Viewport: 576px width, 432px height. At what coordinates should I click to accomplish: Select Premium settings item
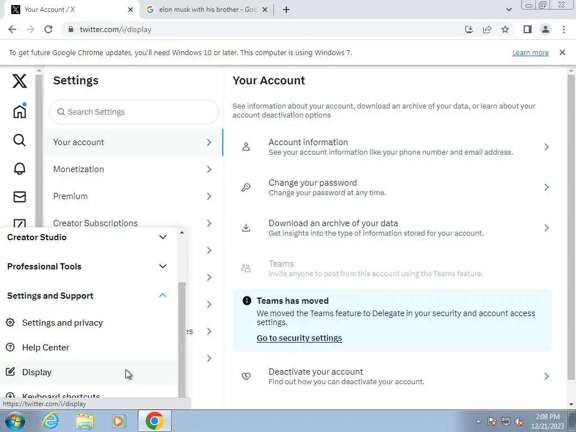[x=133, y=196]
